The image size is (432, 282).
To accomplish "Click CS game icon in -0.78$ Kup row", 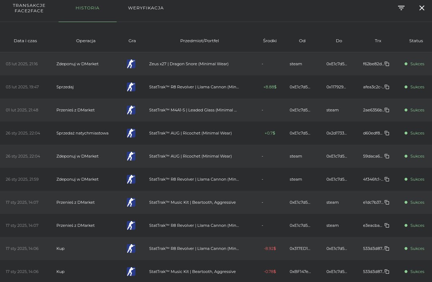I will tap(131, 272).
